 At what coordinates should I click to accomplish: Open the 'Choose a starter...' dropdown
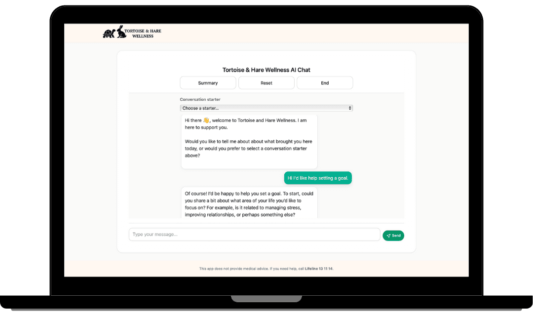point(266,108)
